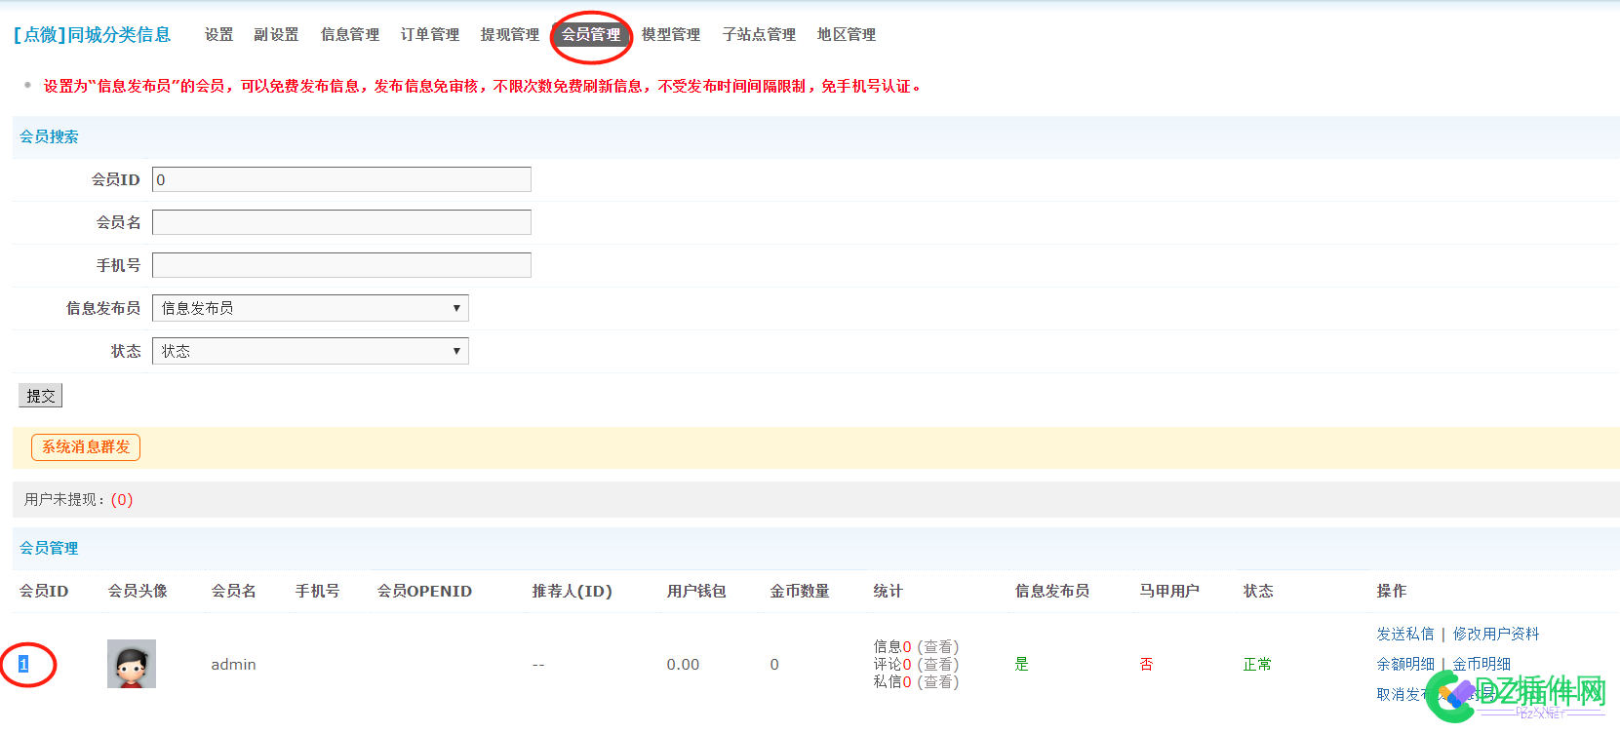Go to the 信息管理 tab
The image size is (1620, 733).
(x=350, y=35)
